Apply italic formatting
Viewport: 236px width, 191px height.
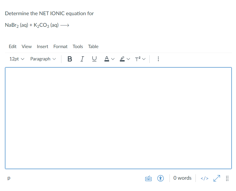[x=82, y=59]
